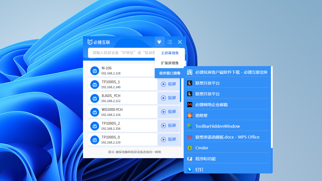Viewport: 322px width, 181px height.
Task: Select 扩展屏镜像 menu option
Action: click(x=170, y=63)
